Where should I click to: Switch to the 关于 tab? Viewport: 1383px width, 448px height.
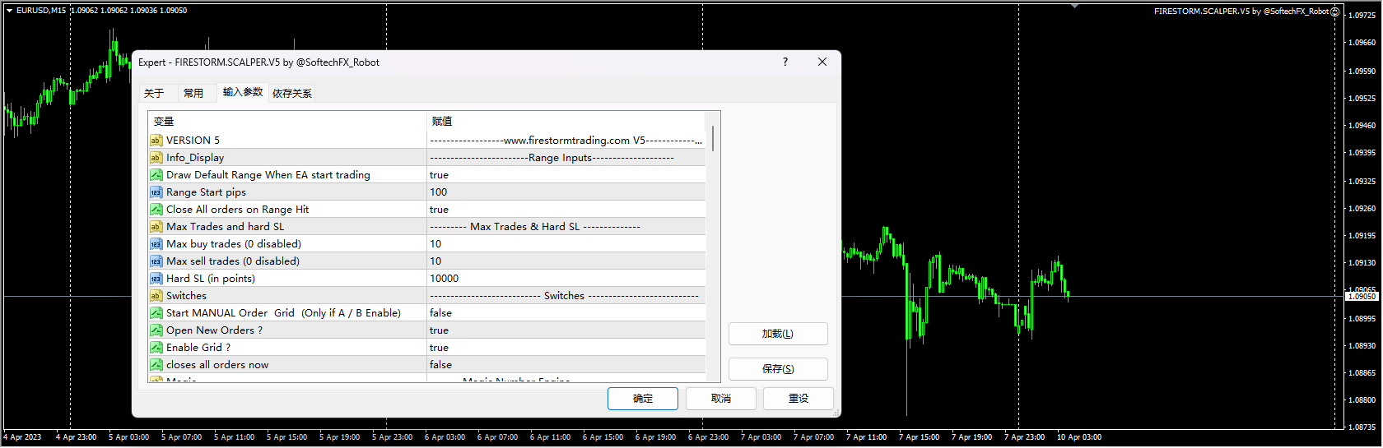(154, 94)
